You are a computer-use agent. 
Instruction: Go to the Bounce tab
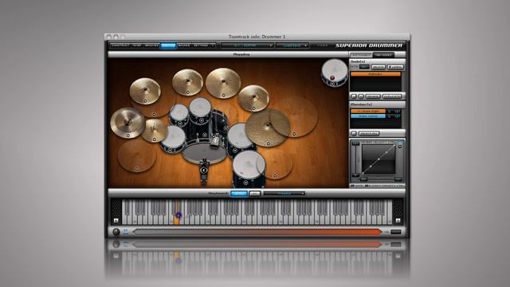184,45
